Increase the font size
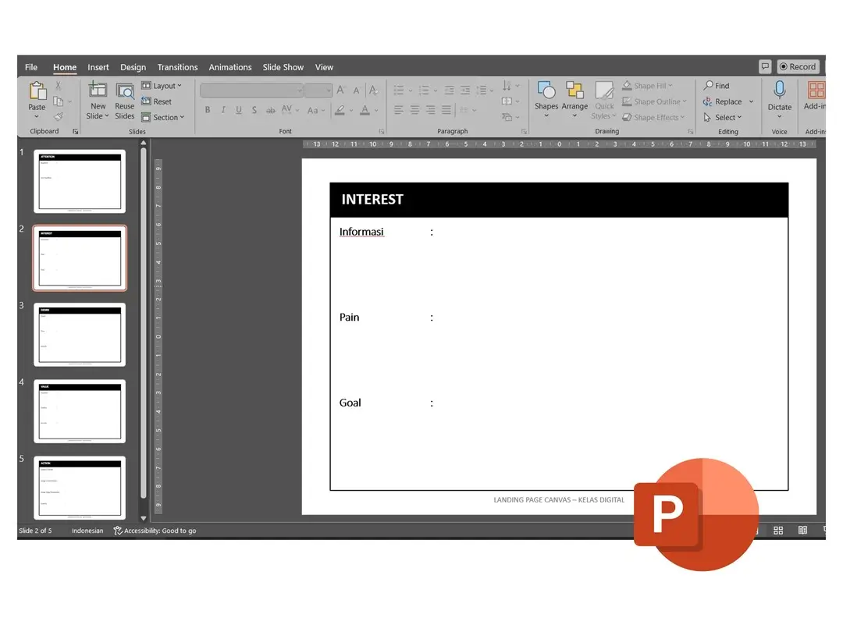Screen dimensions: 843x632 point(340,91)
